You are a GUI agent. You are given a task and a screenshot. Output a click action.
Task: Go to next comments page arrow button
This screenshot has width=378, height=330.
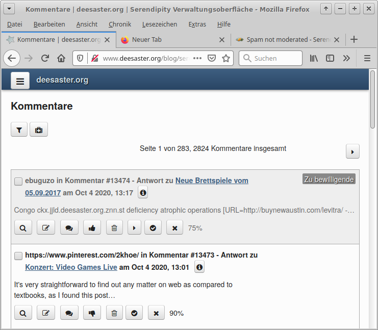point(352,151)
